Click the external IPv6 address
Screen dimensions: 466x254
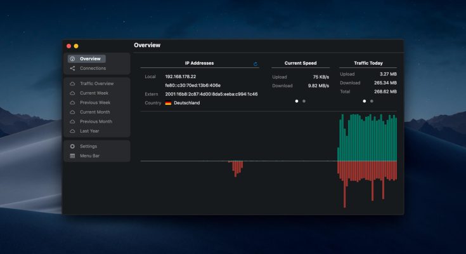click(211, 94)
